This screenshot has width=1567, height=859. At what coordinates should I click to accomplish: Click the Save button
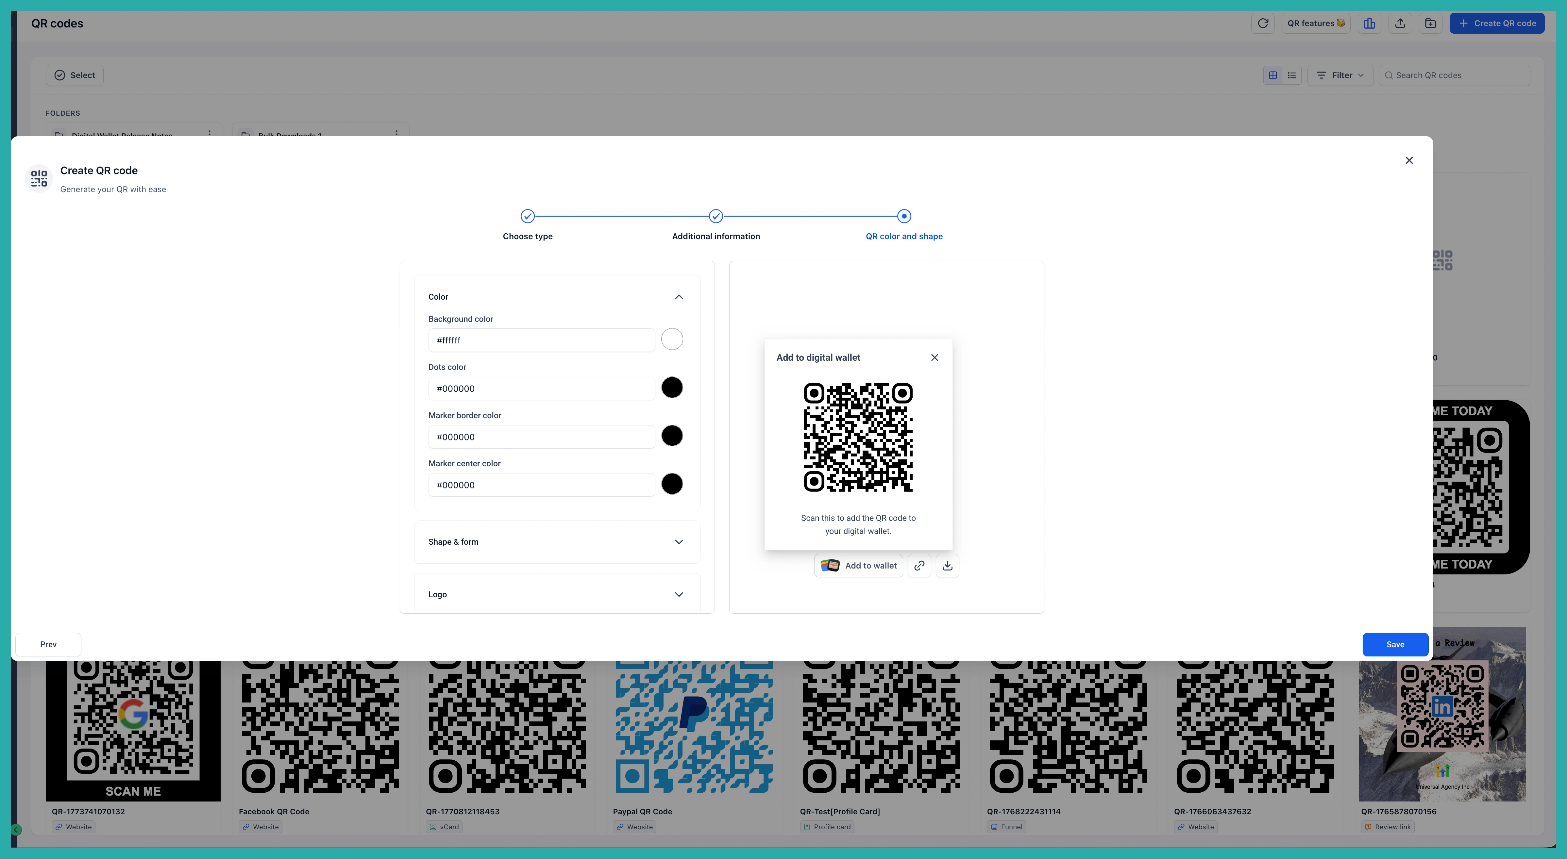coord(1395,644)
